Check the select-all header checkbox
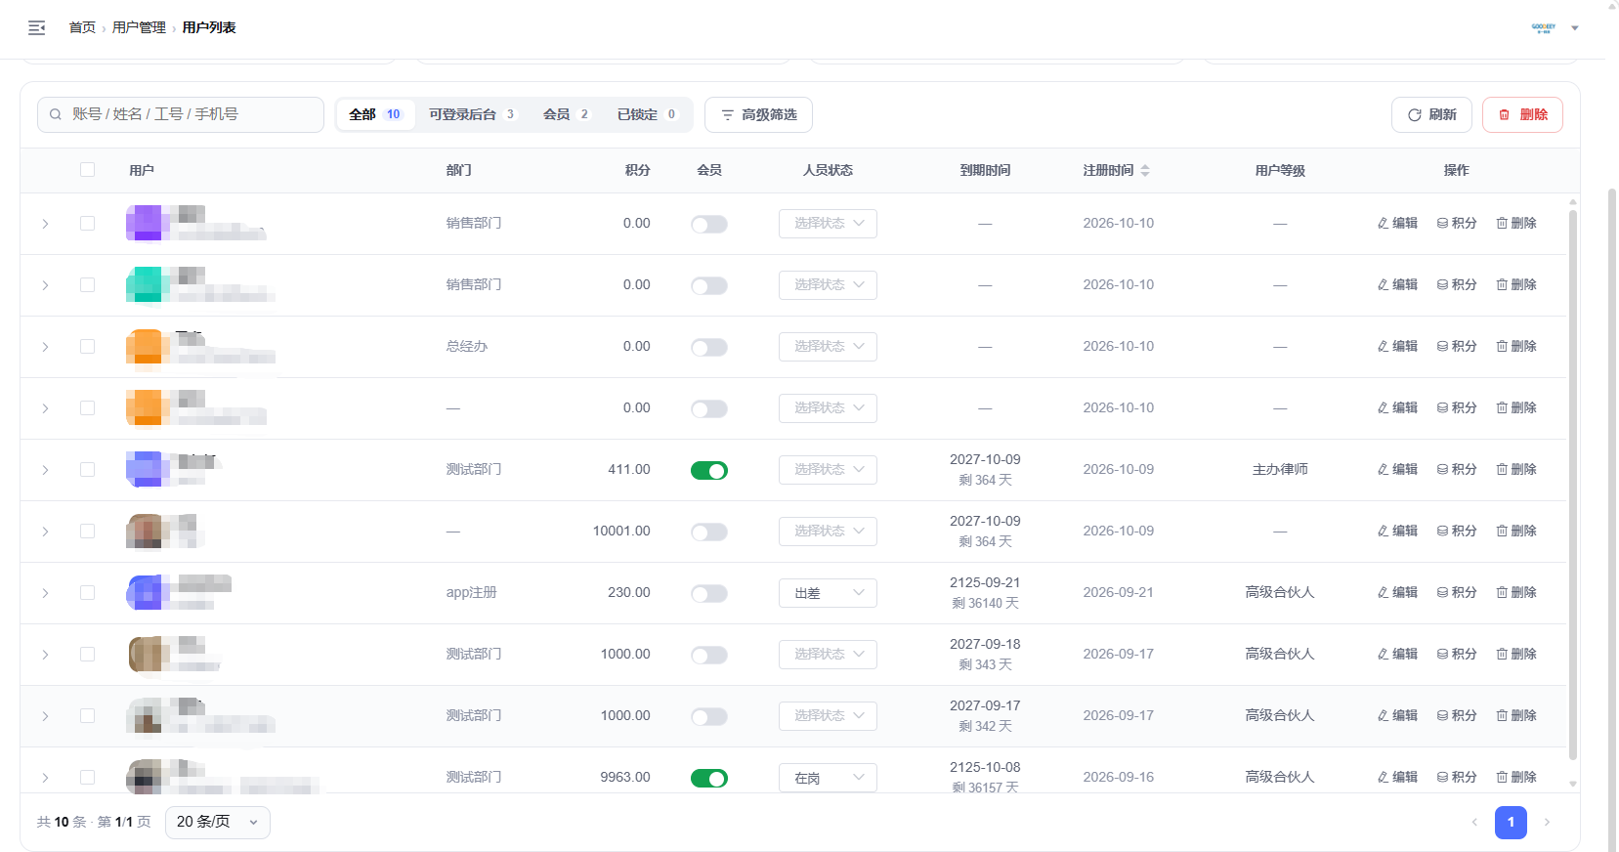Image resolution: width=1619 pixels, height=852 pixels. (x=88, y=170)
